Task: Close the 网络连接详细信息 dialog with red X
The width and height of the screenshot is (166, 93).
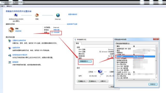Action: point(156,39)
